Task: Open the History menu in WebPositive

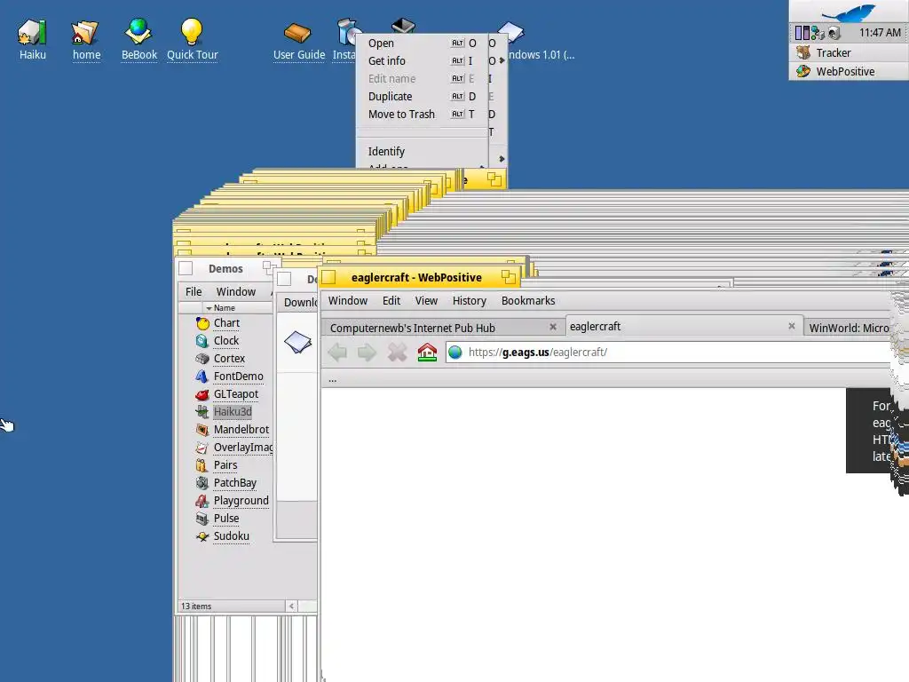Action: (469, 301)
